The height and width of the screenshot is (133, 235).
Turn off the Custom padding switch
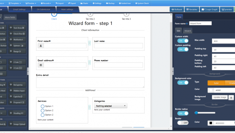[183, 49]
